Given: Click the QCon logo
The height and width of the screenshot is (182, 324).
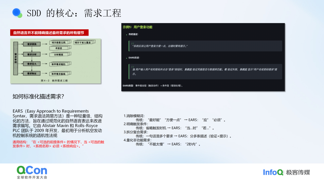Looking at the screenshot, I should (32, 170).
